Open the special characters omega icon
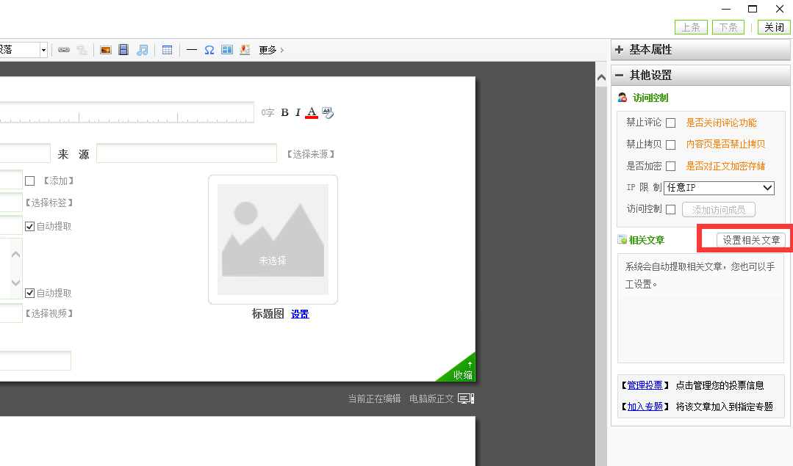The image size is (793, 466). (209, 50)
